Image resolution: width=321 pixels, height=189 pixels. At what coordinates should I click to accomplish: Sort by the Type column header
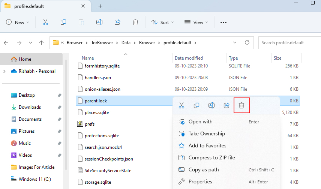tap(233, 58)
